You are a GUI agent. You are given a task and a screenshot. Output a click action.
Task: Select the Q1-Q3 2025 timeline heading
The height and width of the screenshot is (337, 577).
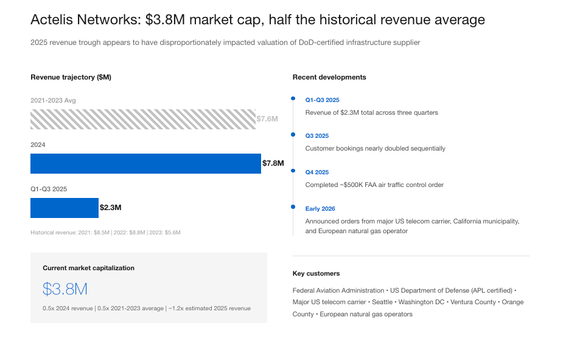[322, 100]
